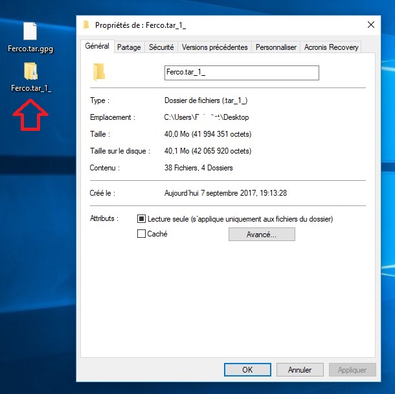Click the Emplacement path text ending in Desktop
Image resolution: width=395 pixels, height=394 pixels.
pyautogui.click(x=207, y=117)
